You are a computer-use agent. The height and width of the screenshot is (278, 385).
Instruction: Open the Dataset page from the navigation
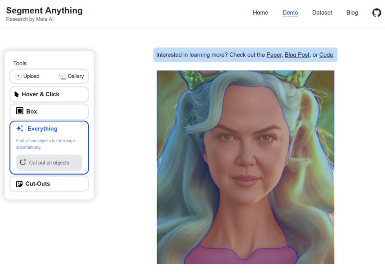322,13
